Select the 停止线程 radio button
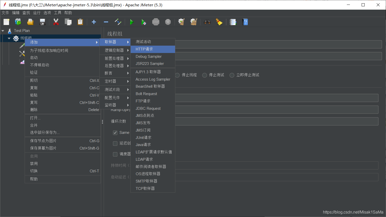The height and width of the screenshot is (217, 386). [177, 75]
